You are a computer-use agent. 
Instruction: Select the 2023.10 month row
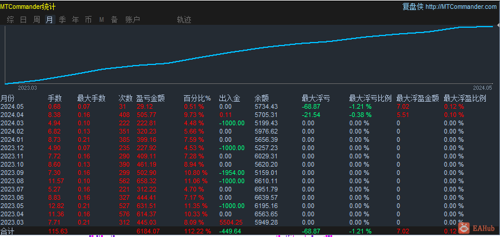pyautogui.click(x=250, y=164)
